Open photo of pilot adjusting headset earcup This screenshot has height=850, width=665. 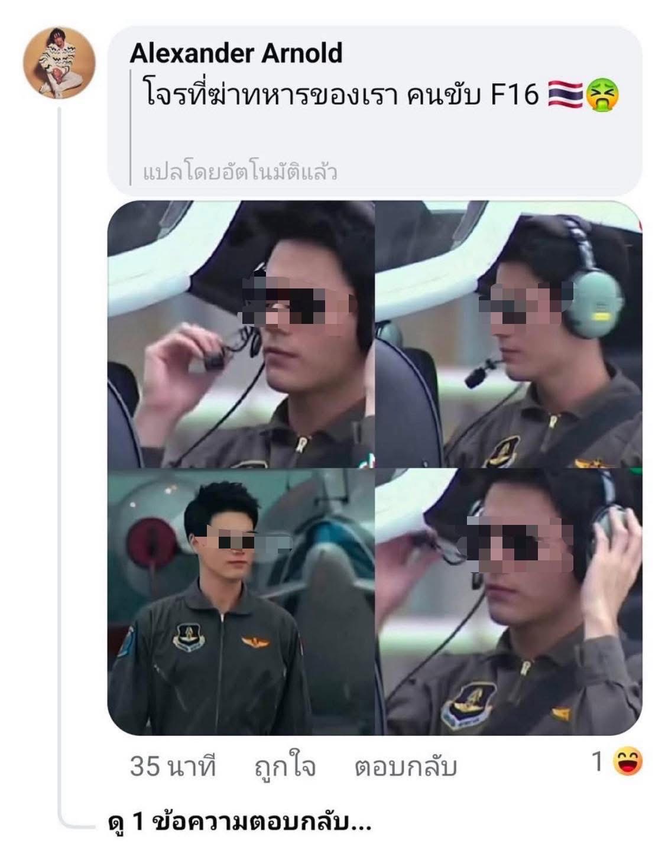coord(509,602)
